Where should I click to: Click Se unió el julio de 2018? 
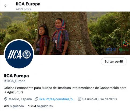click(x=99, y=99)
